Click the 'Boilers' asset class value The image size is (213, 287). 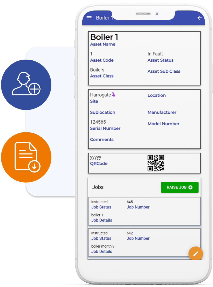pyautogui.click(x=97, y=70)
